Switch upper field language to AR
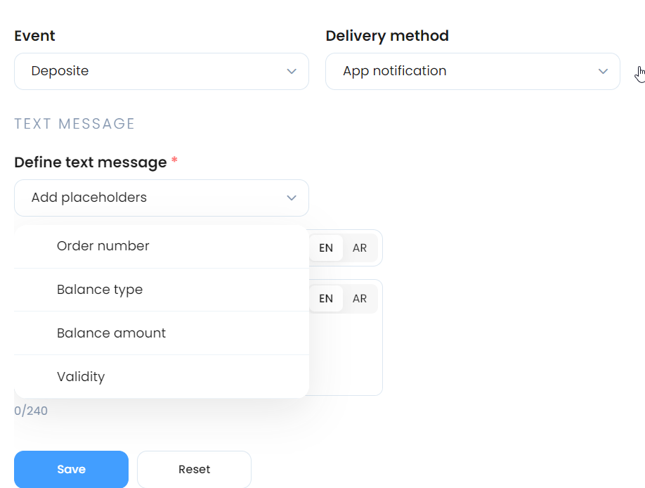The width and height of the screenshot is (645, 488). click(x=360, y=248)
